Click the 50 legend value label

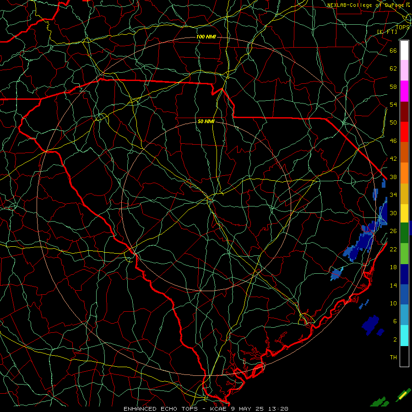tap(393, 122)
